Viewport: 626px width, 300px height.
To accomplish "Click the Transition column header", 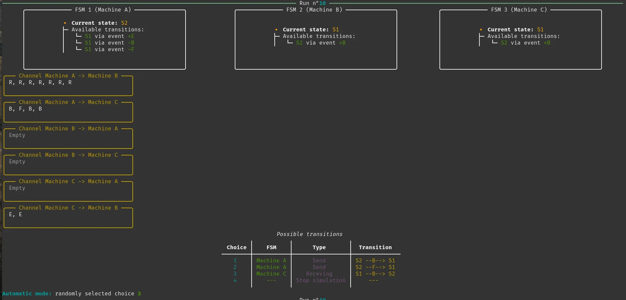I will point(375,248).
